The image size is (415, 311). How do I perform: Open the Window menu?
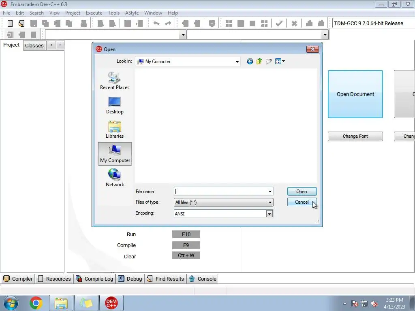pyautogui.click(x=153, y=13)
